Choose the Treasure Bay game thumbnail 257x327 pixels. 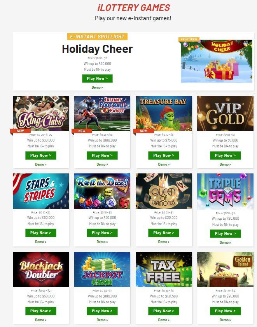pyautogui.click(x=164, y=114)
